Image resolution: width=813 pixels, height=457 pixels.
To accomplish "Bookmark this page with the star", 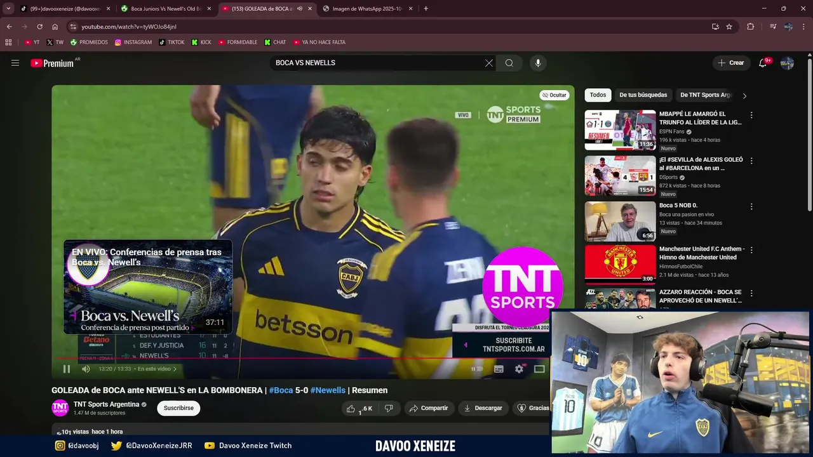I will click(729, 27).
